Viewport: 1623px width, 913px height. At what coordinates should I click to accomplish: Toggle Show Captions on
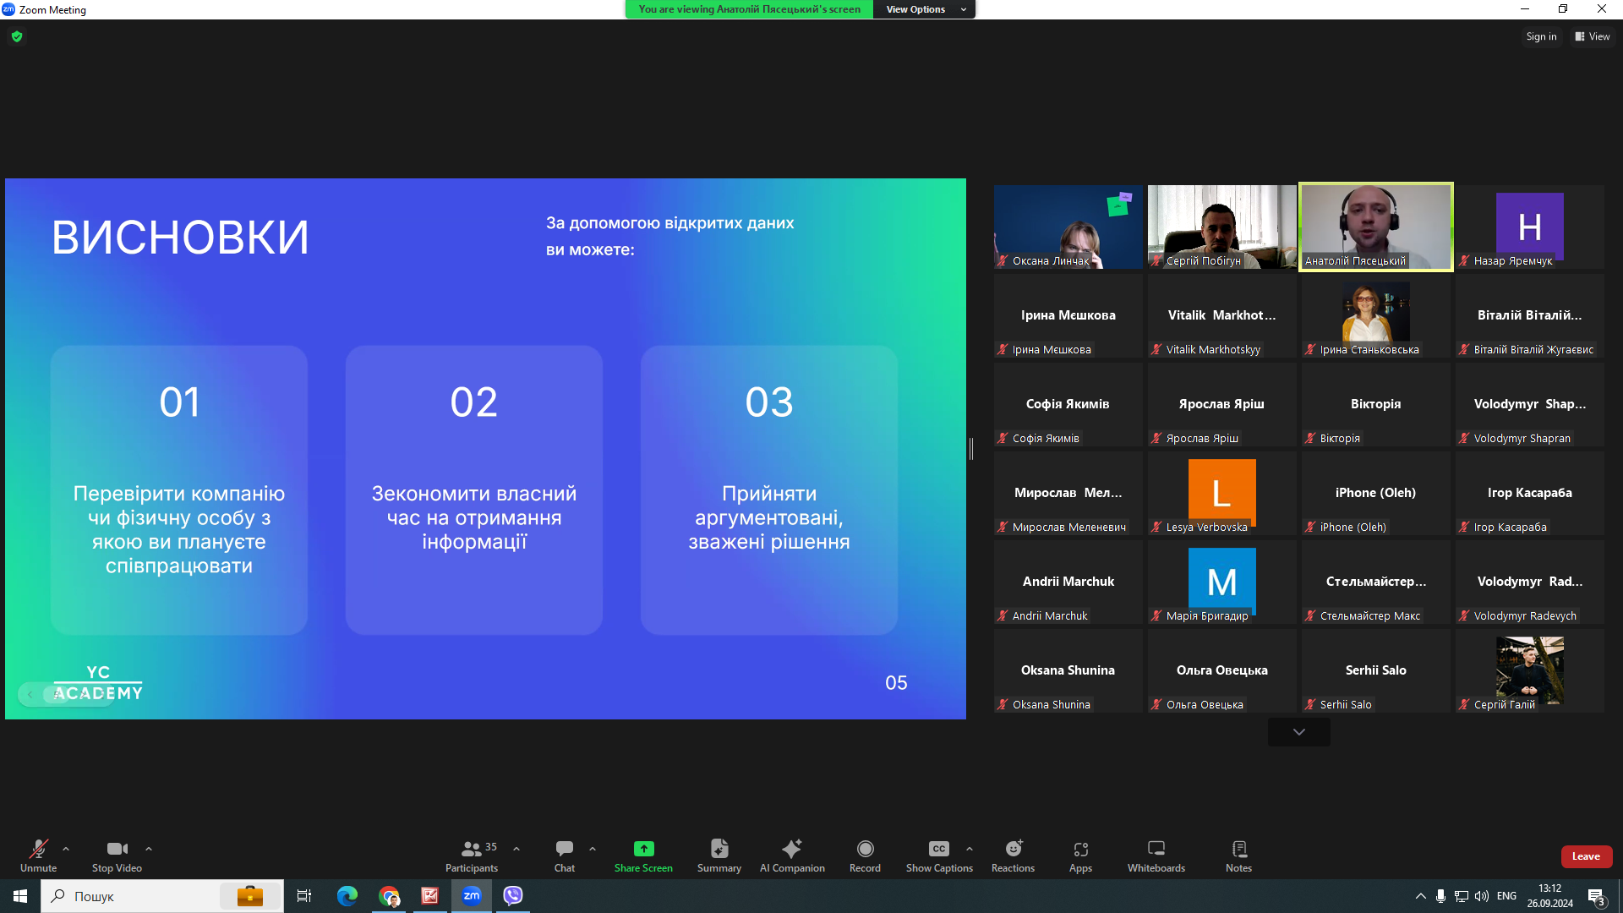click(938, 850)
